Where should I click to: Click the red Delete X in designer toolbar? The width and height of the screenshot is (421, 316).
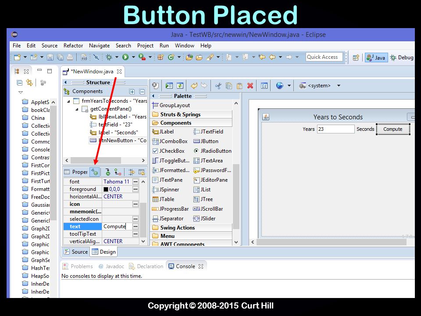pyautogui.click(x=250, y=86)
